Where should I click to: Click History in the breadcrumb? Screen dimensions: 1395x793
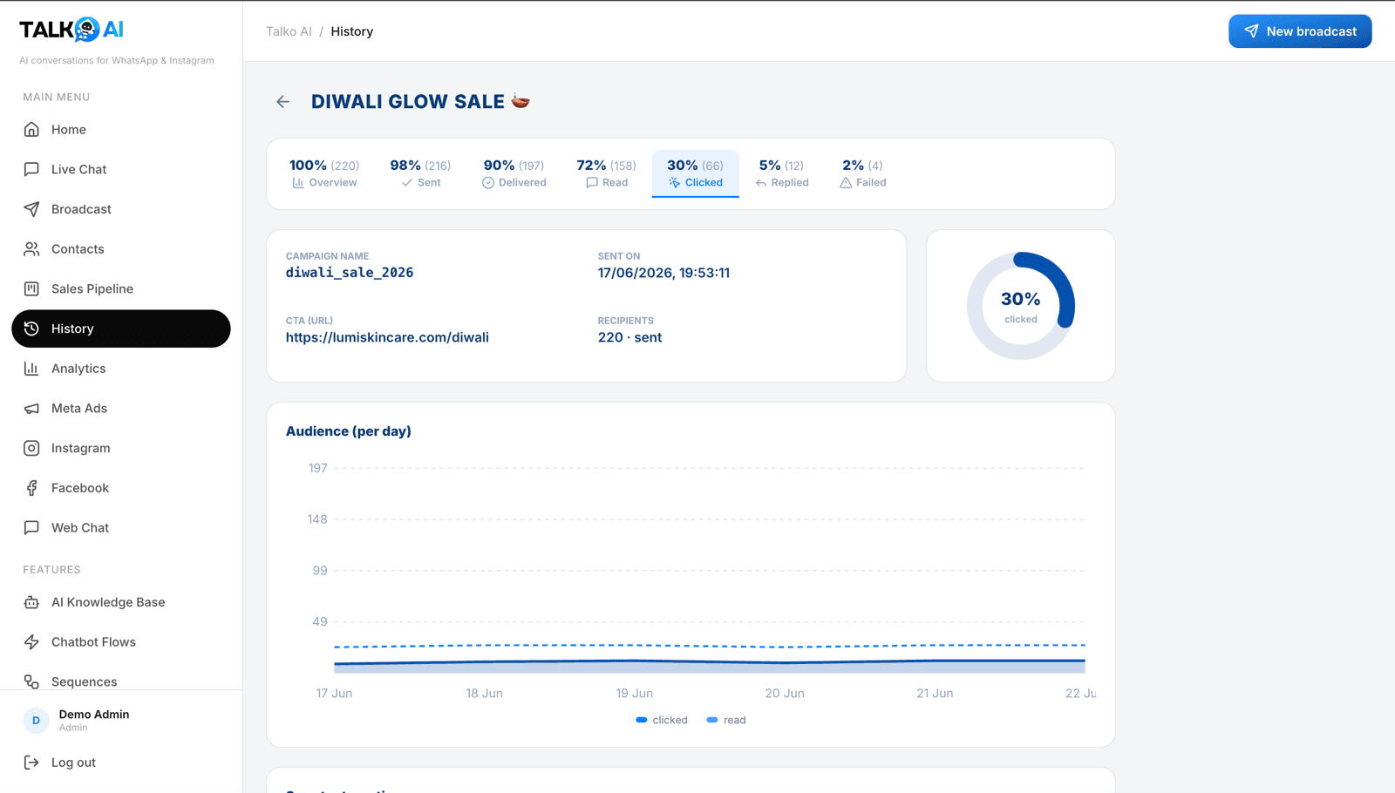point(352,31)
